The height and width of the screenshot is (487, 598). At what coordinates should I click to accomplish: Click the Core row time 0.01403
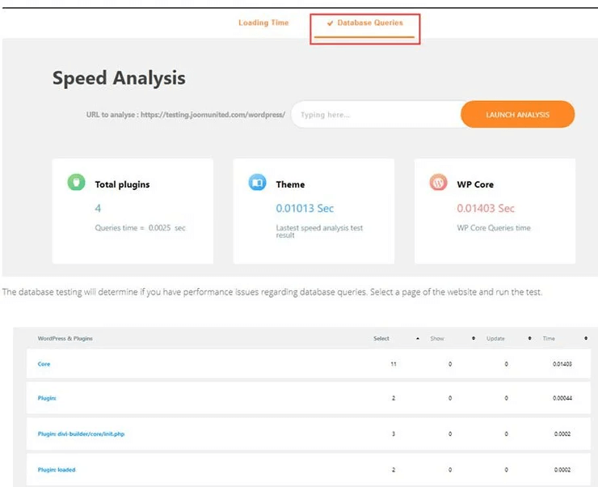[x=562, y=364]
